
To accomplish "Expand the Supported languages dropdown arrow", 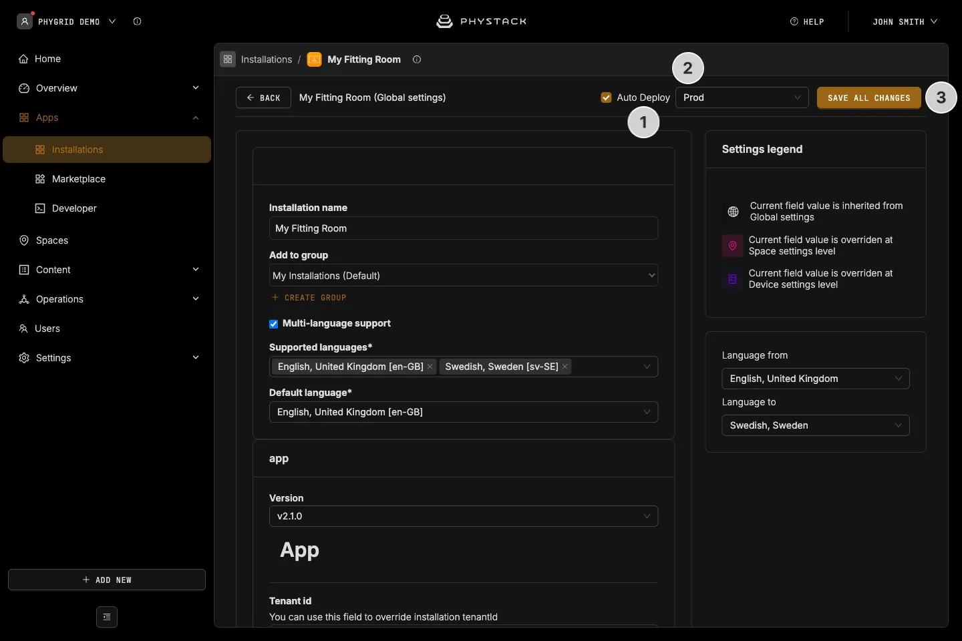I will coord(647,367).
